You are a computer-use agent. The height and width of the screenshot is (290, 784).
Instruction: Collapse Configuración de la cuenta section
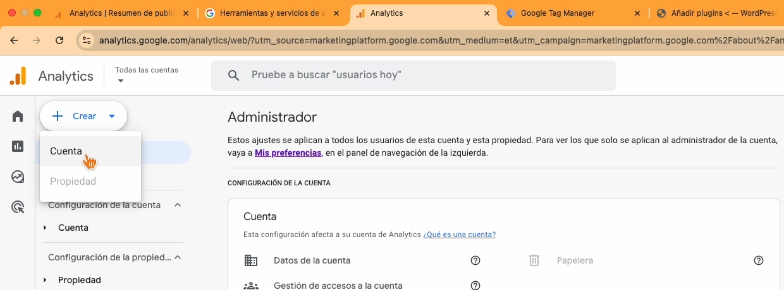[x=178, y=205]
